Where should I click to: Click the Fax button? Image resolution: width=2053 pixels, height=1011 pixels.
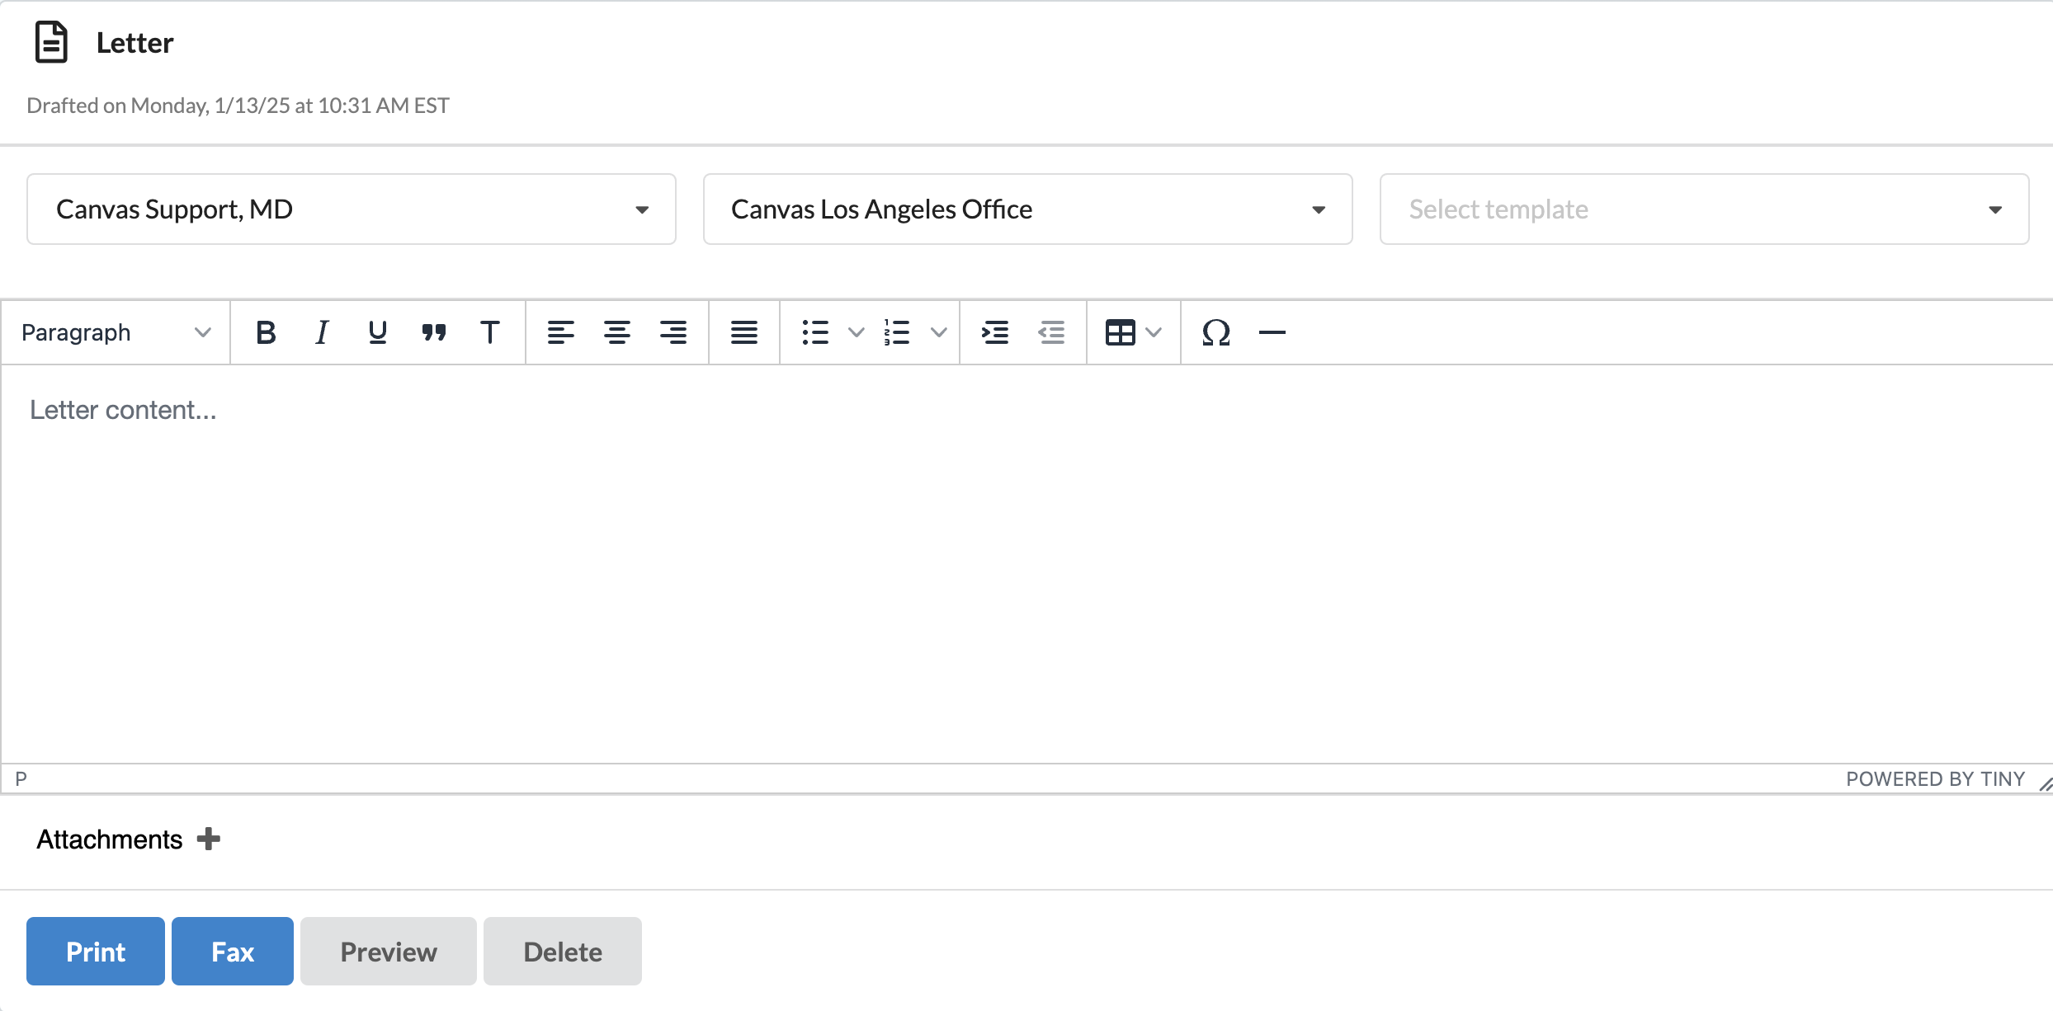(233, 952)
